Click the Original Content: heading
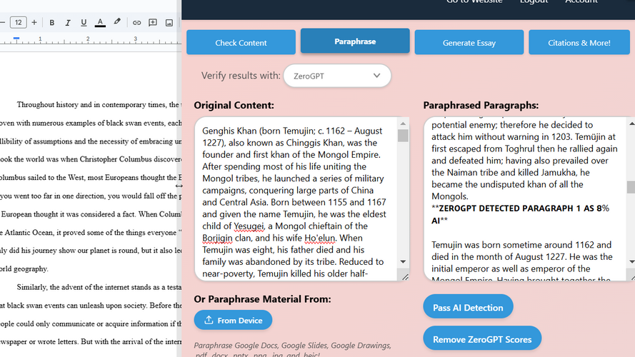Viewport: 635px width, 357px height. click(234, 105)
